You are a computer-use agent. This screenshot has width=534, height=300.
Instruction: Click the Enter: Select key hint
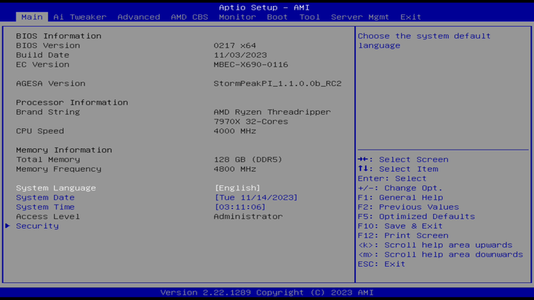(x=392, y=179)
